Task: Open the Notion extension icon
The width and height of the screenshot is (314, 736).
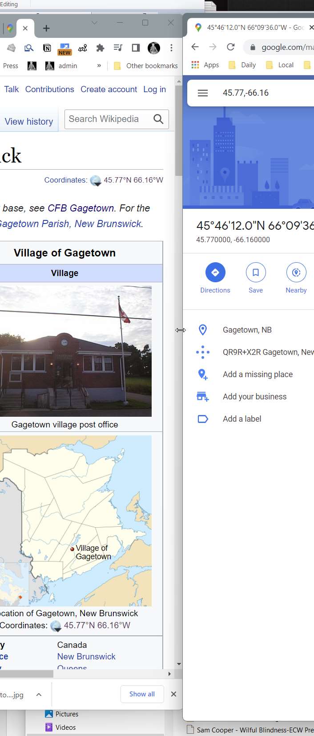Action: coord(47,48)
